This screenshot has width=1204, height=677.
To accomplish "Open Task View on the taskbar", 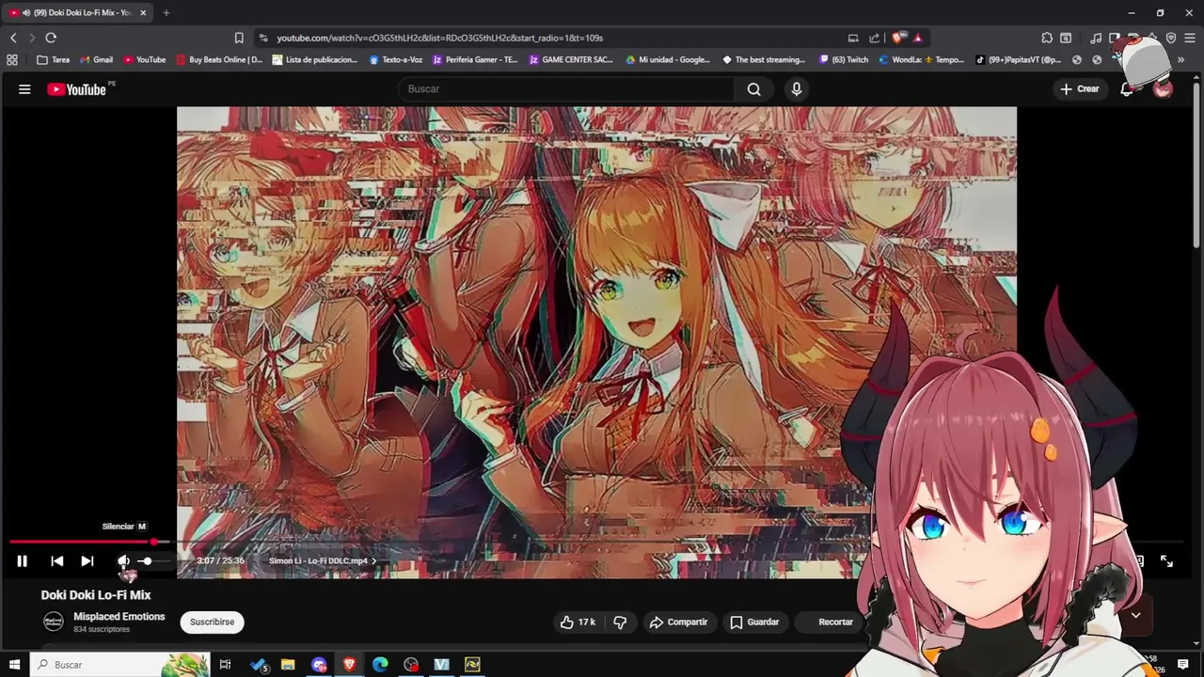I will tap(225, 665).
